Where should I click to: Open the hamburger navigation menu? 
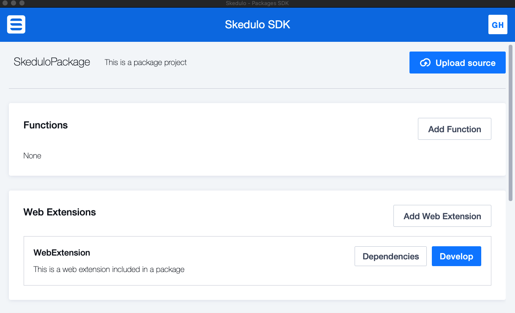click(x=16, y=24)
